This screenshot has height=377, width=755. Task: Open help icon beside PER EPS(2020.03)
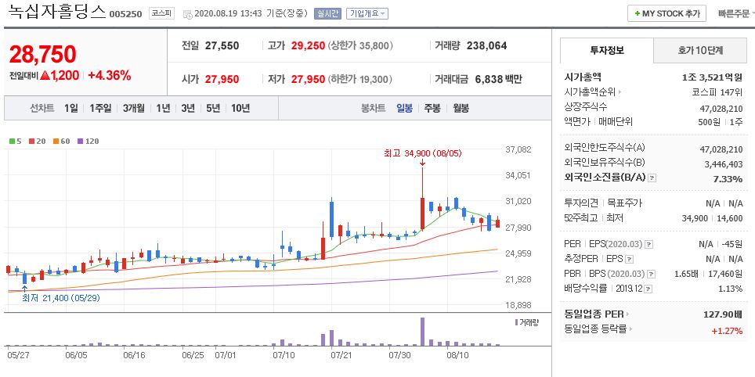(649, 244)
